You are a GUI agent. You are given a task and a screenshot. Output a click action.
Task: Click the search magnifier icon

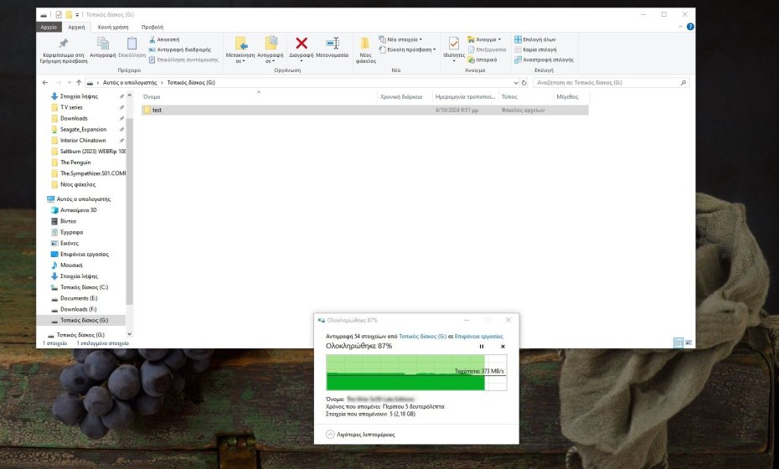coord(684,82)
